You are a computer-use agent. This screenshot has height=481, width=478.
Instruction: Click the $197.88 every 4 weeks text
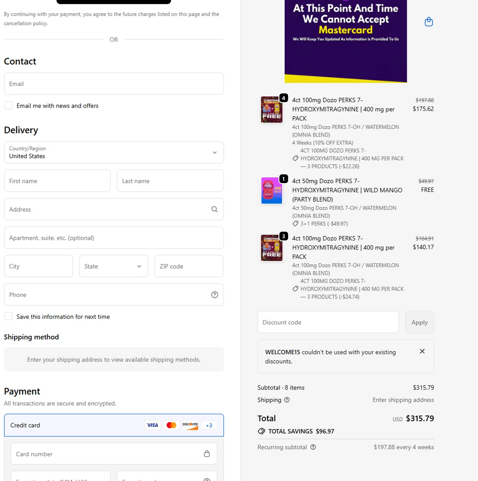[404, 447]
